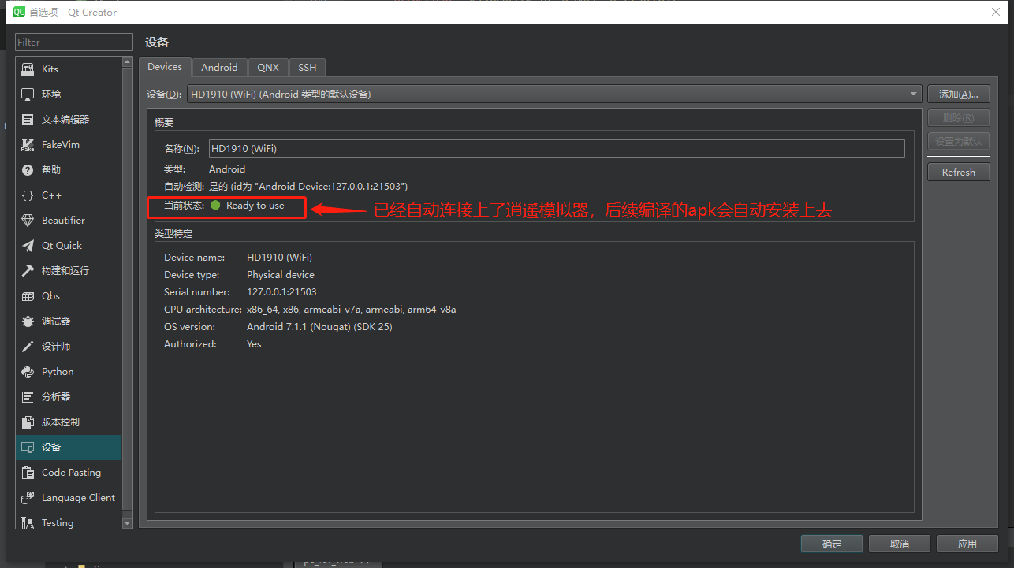
Task: Click the serial number 127.0.0.1:21503
Action: 281,292
